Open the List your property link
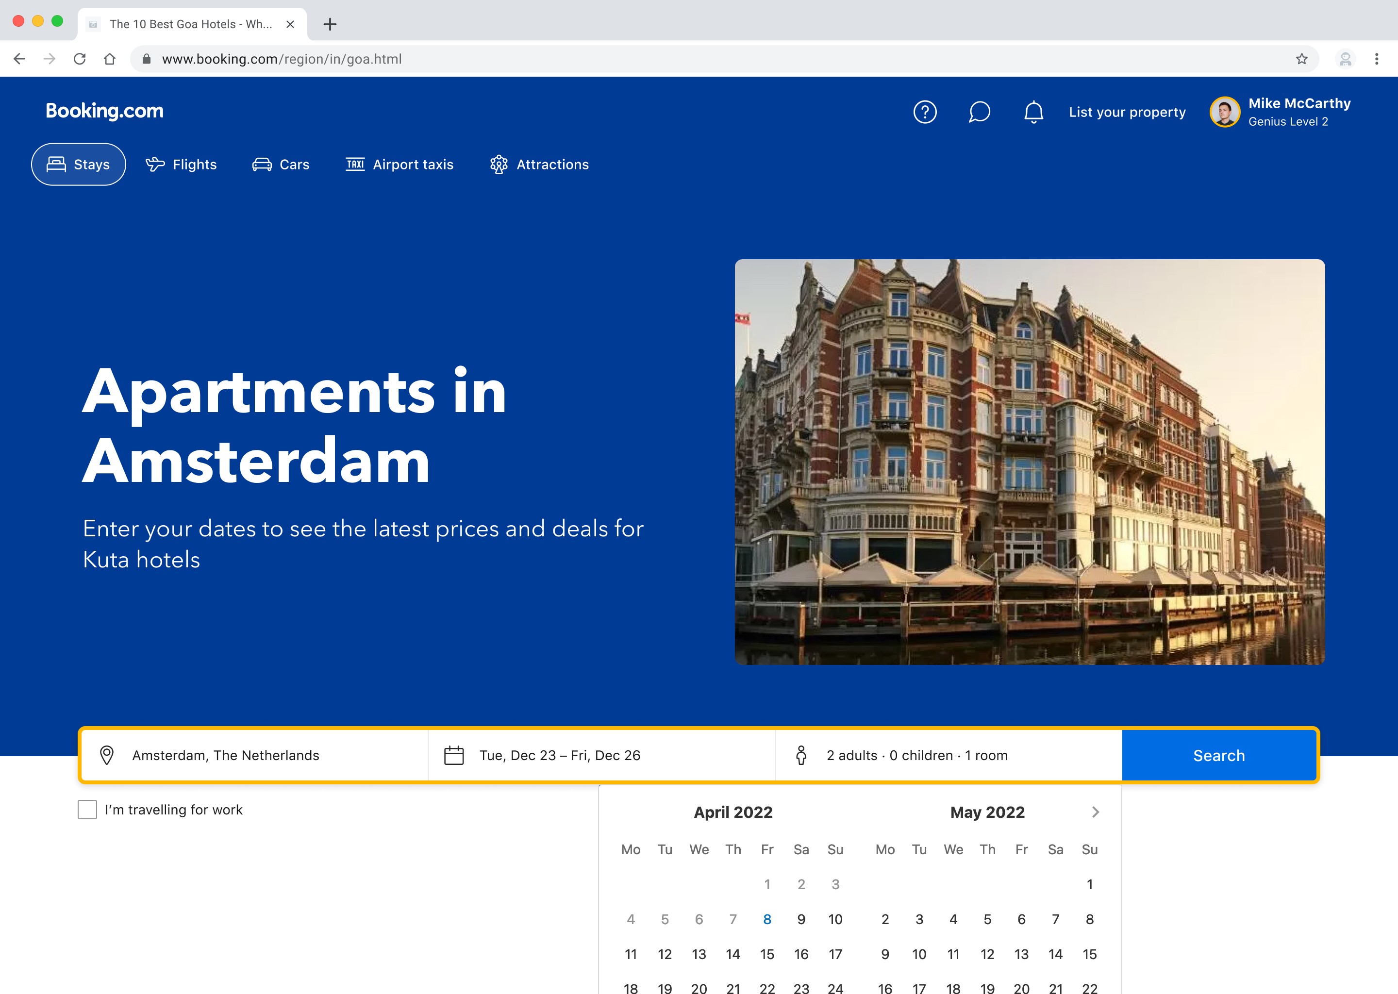Image resolution: width=1398 pixels, height=994 pixels. (1127, 112)
